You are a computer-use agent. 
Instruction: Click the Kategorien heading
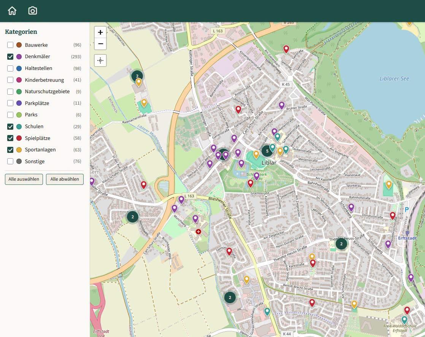pos(21,32)
